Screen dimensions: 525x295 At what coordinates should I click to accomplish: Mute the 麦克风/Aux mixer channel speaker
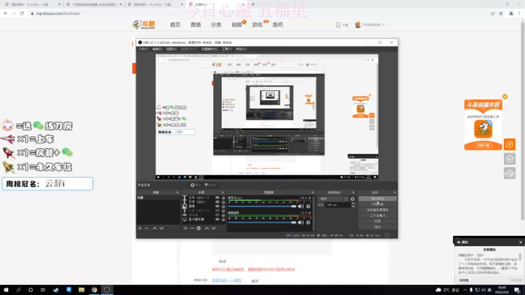click(301, 206)
